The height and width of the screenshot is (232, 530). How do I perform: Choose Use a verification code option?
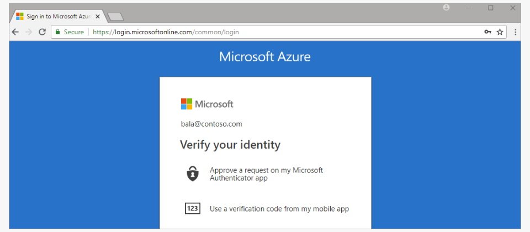click(279, 209)
